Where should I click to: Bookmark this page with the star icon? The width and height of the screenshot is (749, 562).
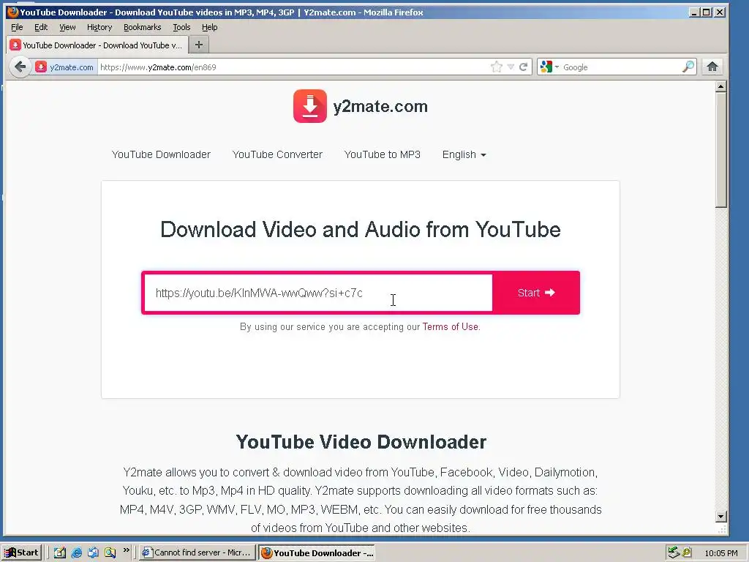497,67
